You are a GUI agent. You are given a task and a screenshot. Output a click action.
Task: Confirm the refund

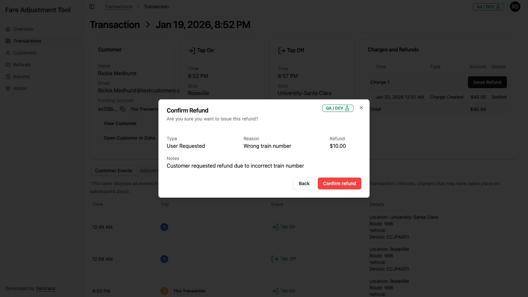(x=339, y=183)
